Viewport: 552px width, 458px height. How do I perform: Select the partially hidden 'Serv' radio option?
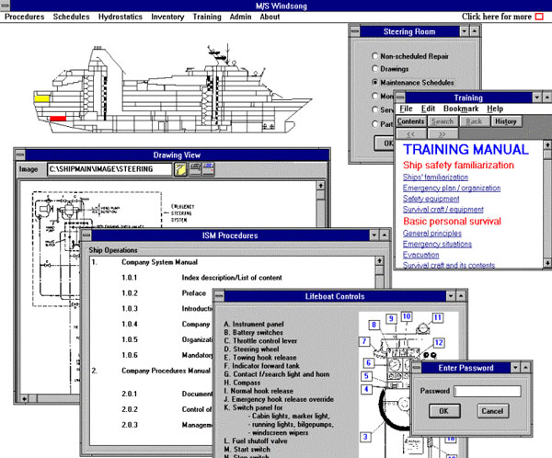[375, 109]
